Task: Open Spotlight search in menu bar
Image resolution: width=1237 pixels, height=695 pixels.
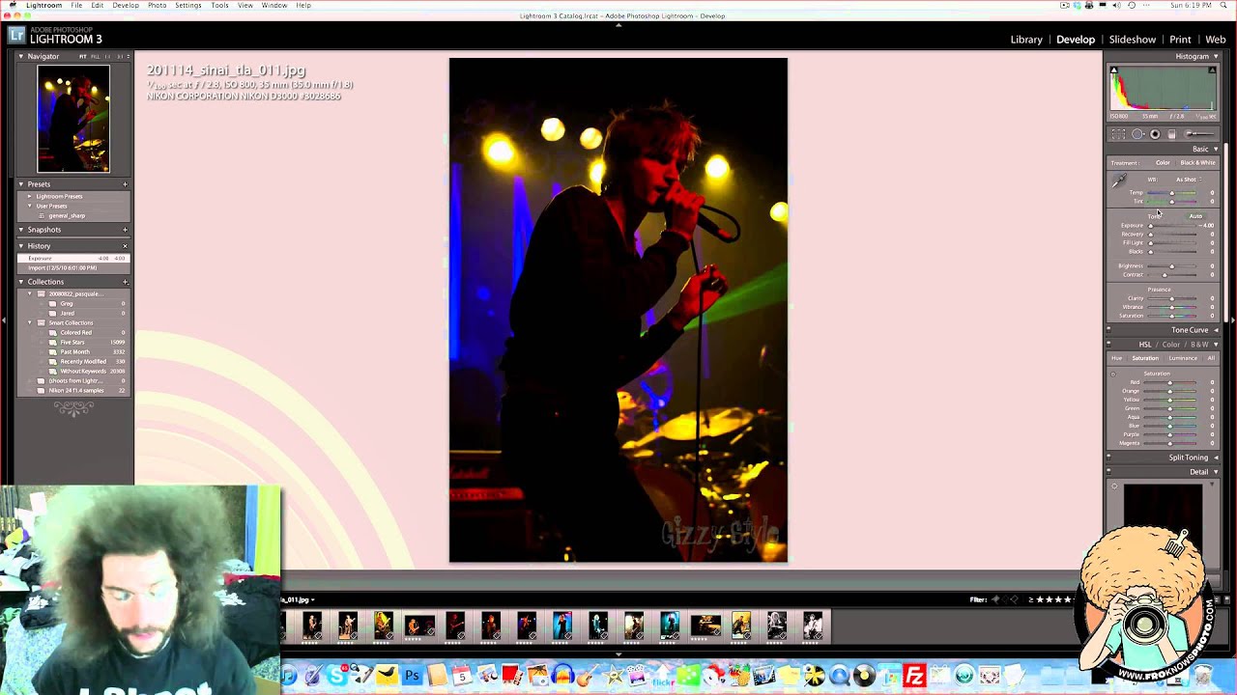Action: [x=1224, y=6]
